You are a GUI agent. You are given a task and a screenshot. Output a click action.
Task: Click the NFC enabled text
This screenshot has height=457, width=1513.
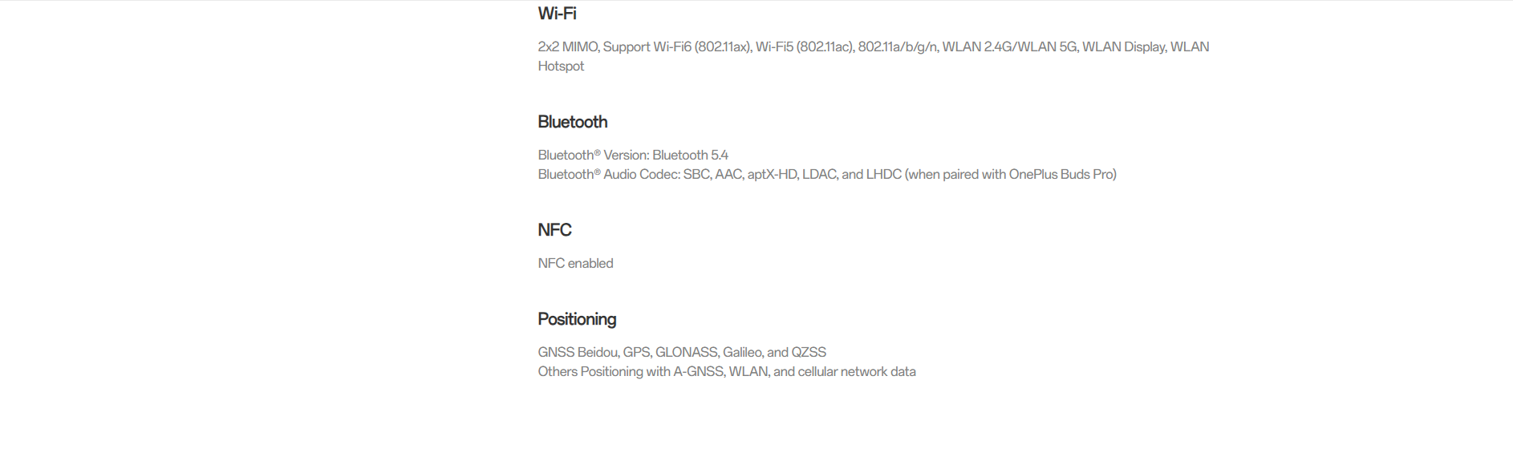pyautogui.click(x=575, y=263)
